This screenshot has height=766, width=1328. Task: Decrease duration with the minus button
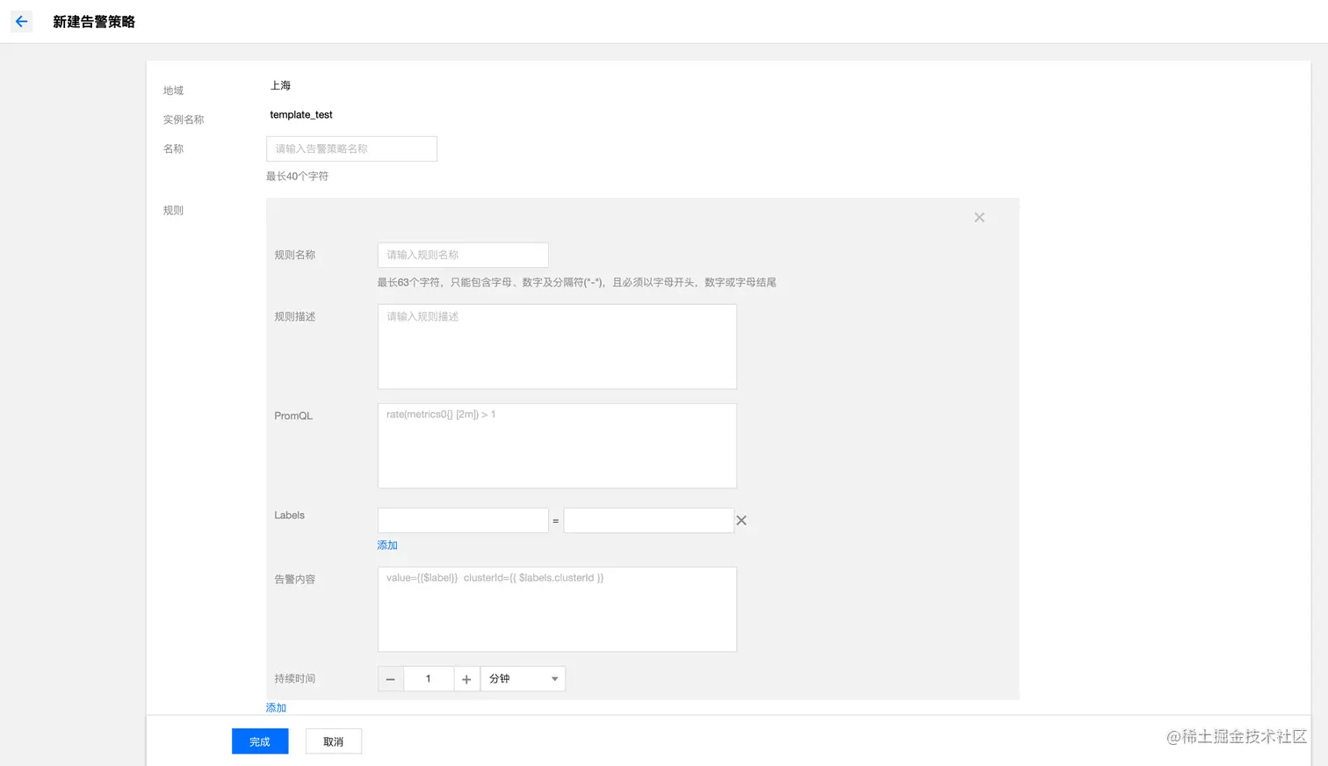391,679
